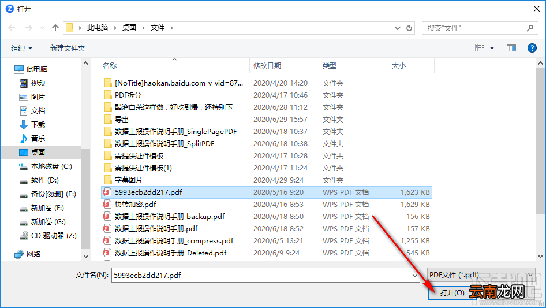Select 网络 in the navigation tree
The image size is (546, 308).
point(28,254)
